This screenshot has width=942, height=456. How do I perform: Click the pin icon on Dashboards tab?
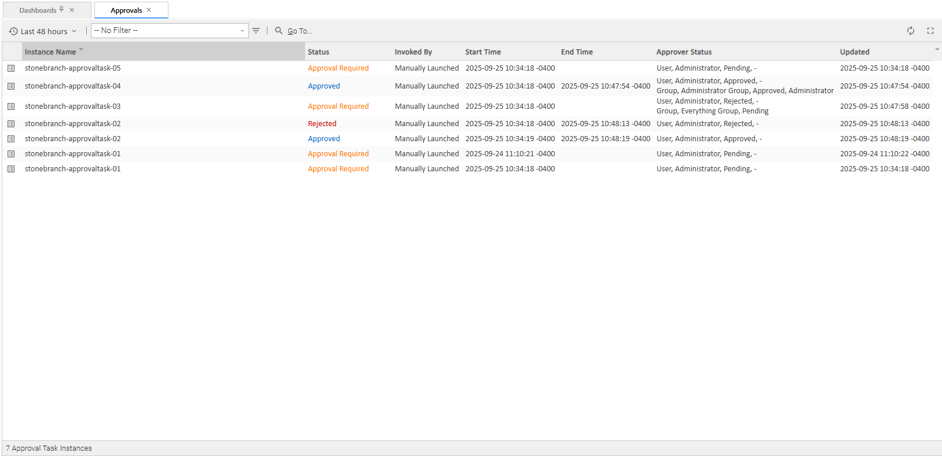click(x=61, y=10)
